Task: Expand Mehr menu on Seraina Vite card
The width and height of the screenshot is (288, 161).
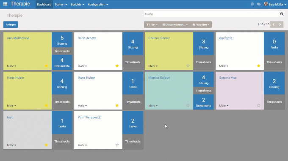Action: tap(224, 106)
